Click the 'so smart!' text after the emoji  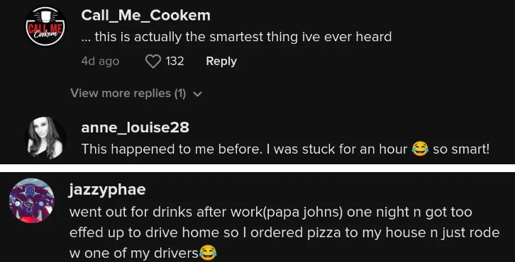(461, 149)
